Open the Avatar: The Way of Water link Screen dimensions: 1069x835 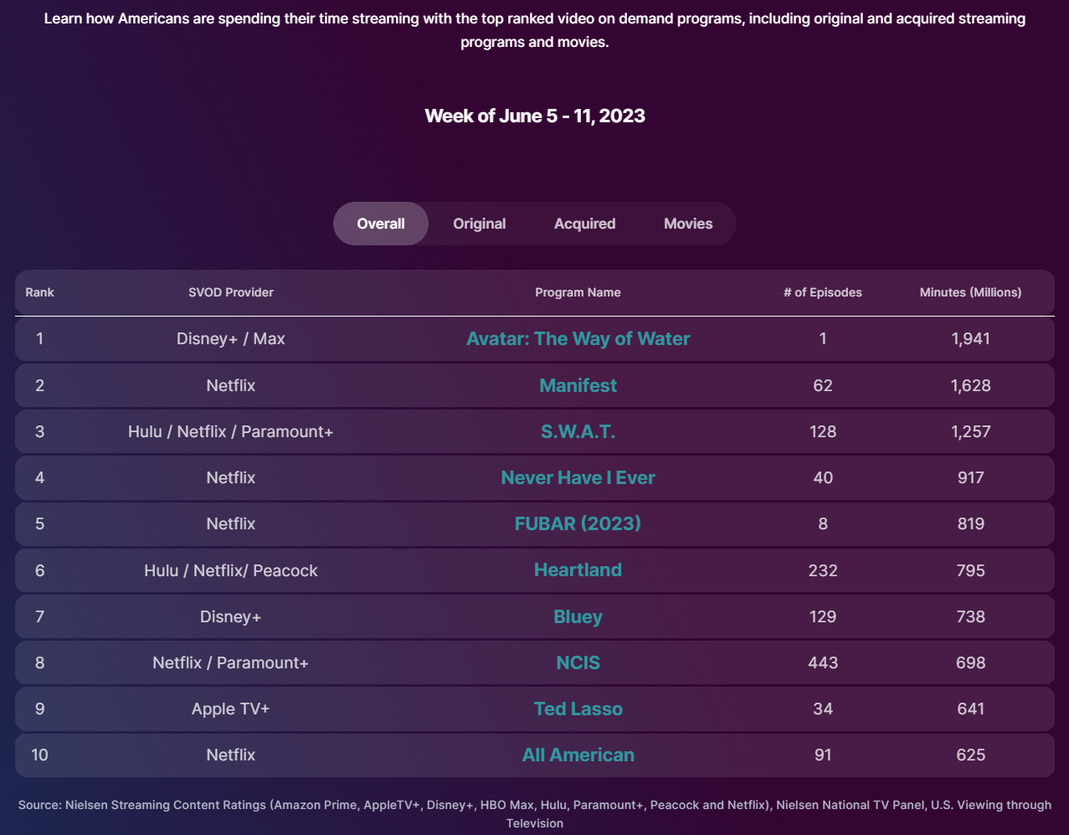click(578, 338)
